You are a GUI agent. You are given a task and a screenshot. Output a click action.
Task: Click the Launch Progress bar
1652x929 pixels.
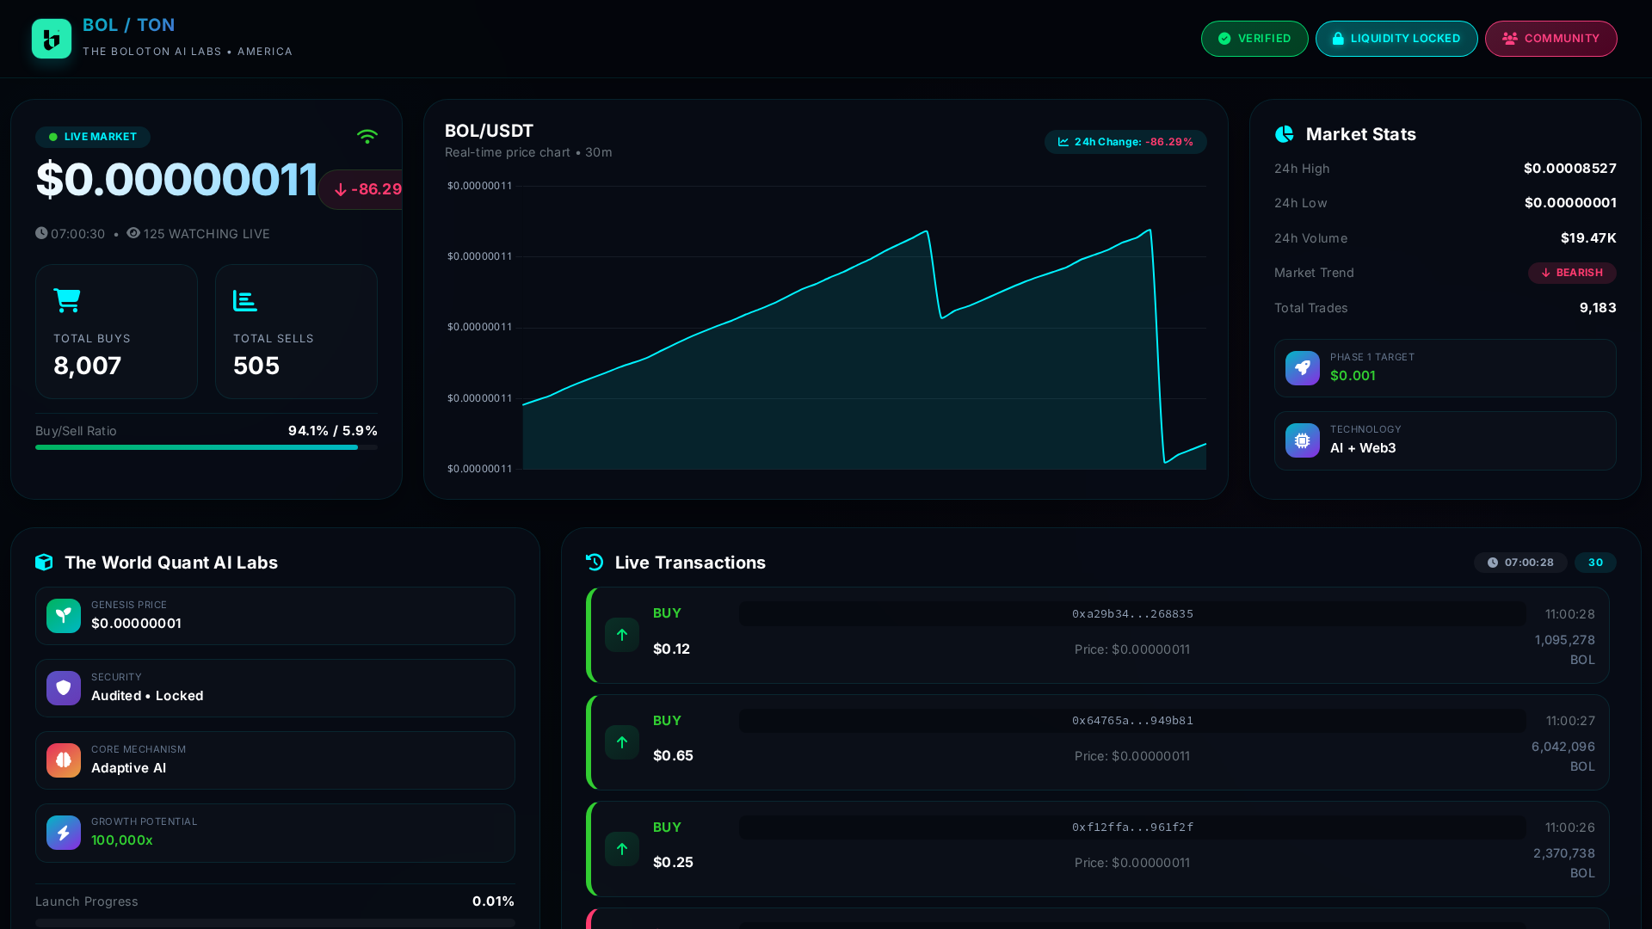pos(275,923)
